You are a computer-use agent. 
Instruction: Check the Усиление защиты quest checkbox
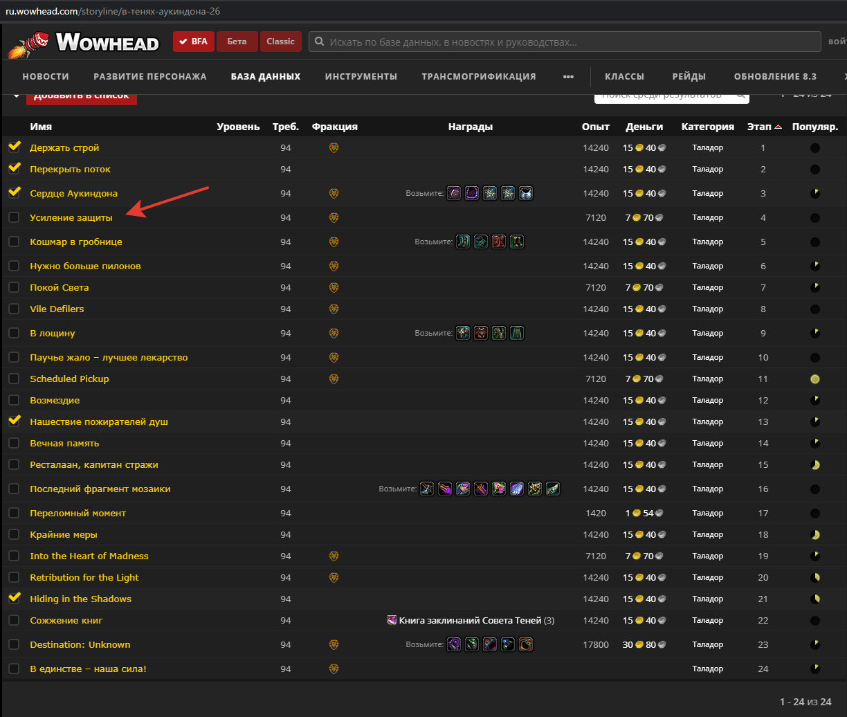click(x=14, y=218)
